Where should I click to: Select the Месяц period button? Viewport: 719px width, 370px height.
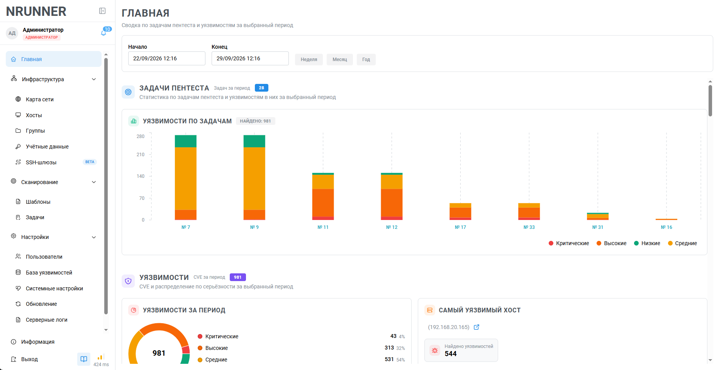tap(340, 60)
